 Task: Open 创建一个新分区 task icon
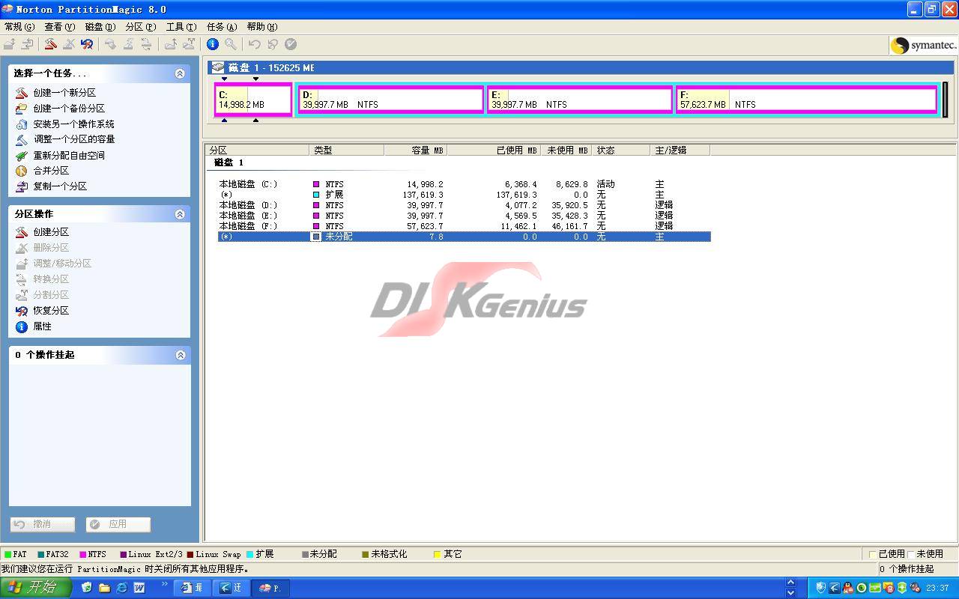point(22,93)
